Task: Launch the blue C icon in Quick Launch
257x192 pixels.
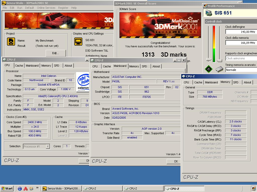Action: coord(20,188)
